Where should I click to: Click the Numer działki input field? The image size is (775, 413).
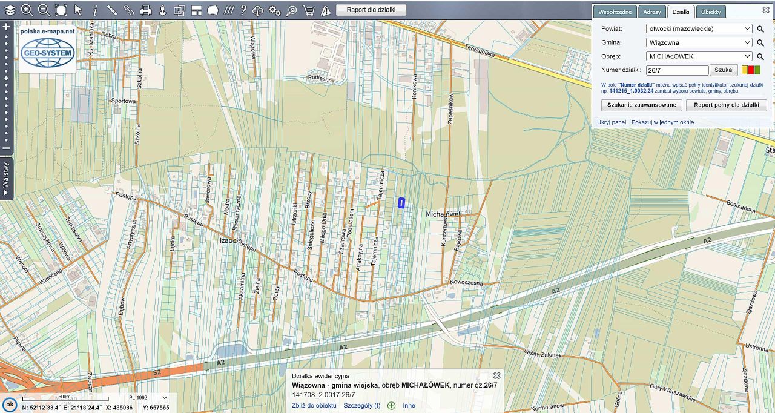point(676,70)
